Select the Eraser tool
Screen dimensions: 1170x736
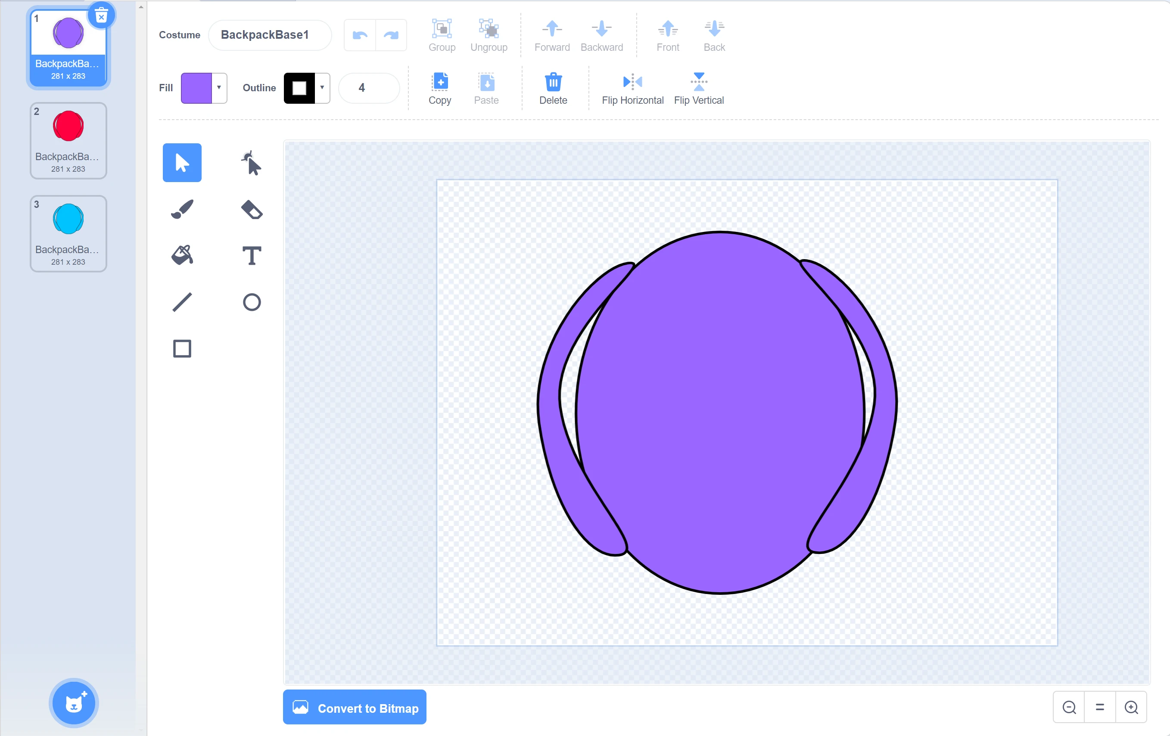coord(251,210)
